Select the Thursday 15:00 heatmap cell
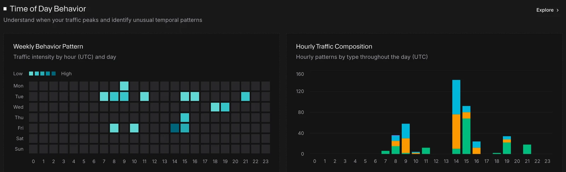 coord(185,118)
